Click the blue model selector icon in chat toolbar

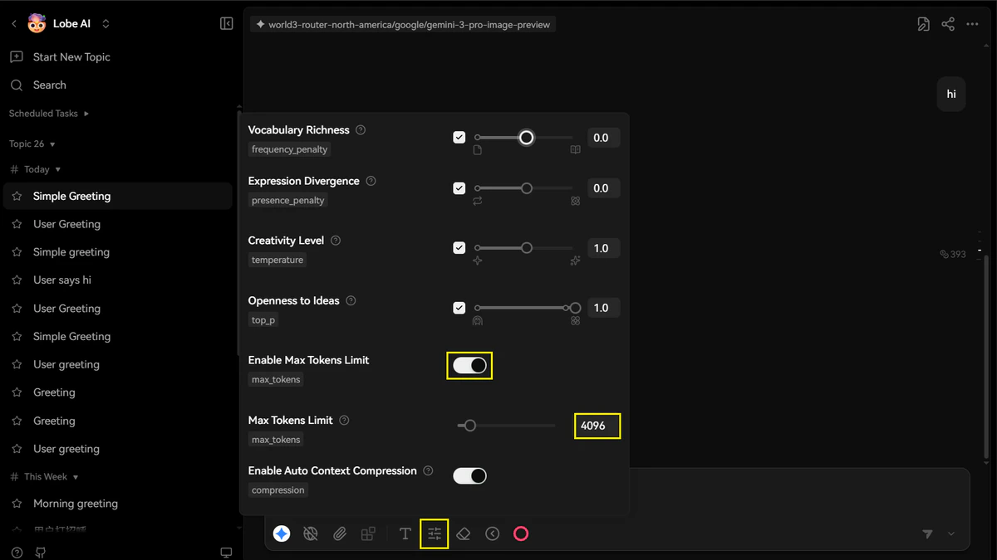tap(282, 533)
